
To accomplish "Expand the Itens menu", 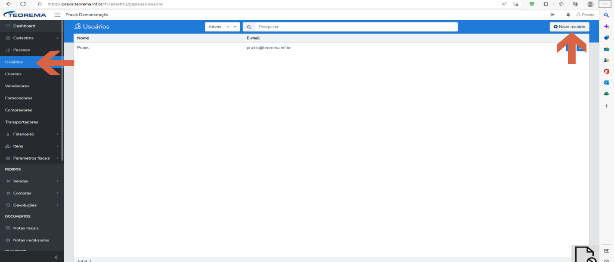I will (x=32, y=146).
